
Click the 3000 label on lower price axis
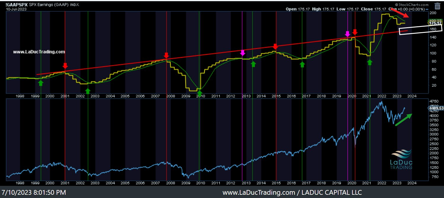point(434,134)
